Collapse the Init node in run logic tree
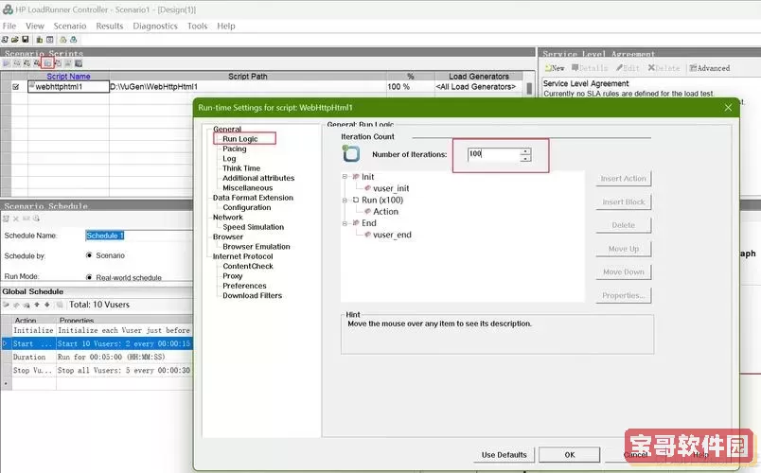This screenshot has height=473, width=761. [345, 177]
